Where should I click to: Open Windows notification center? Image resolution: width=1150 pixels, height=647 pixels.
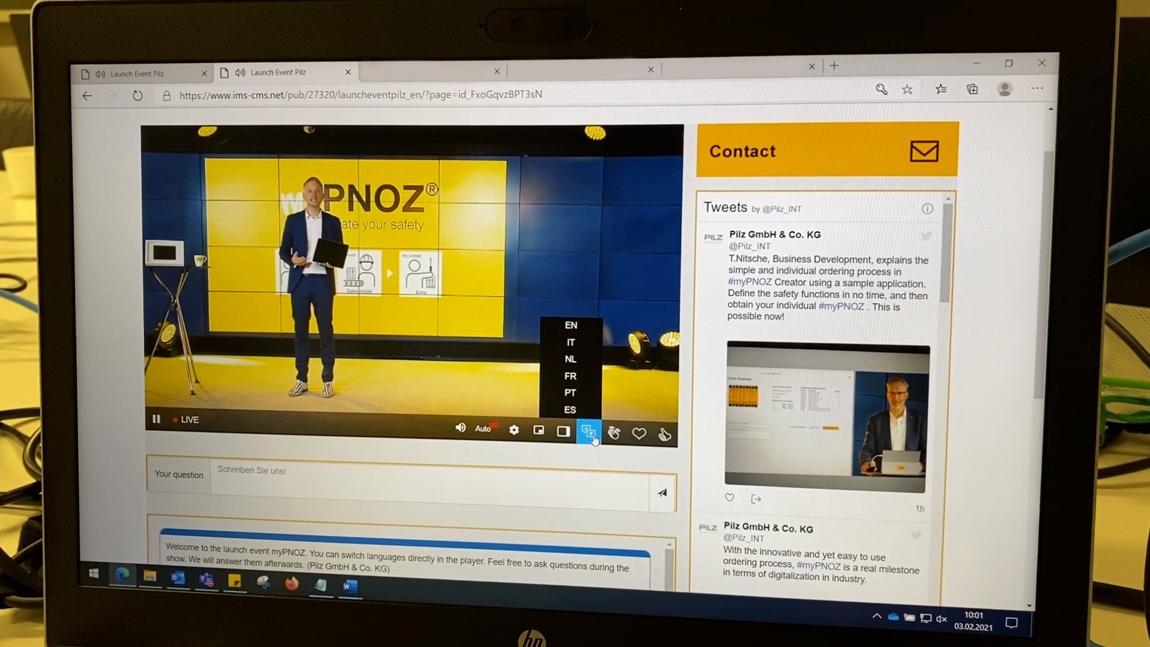tap(1012, 623)
